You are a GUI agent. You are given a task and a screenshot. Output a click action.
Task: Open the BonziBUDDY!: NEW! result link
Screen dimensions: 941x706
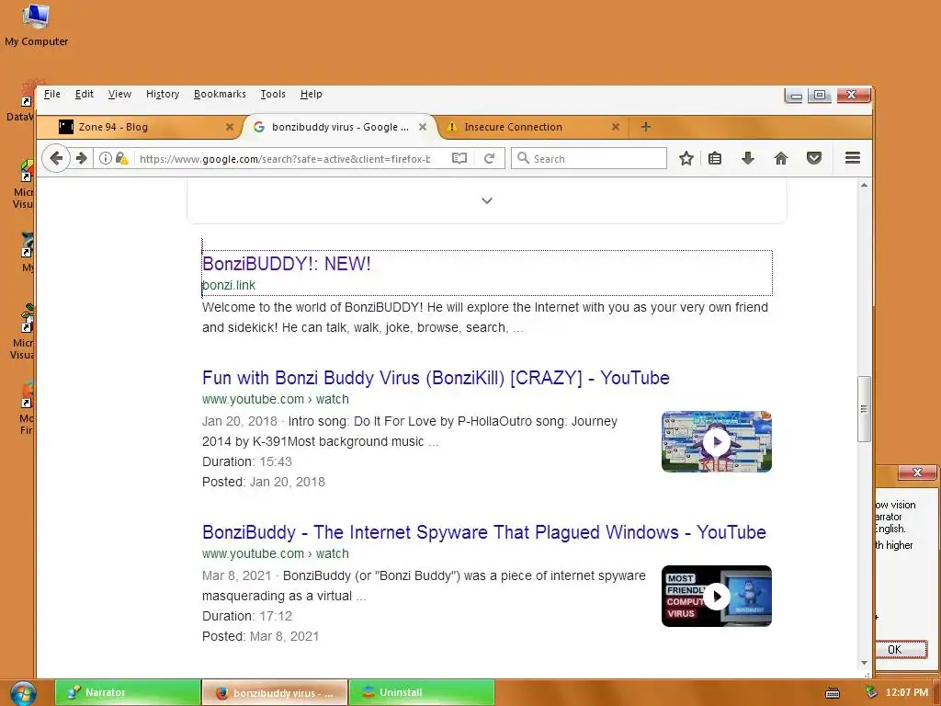point(287,264)
